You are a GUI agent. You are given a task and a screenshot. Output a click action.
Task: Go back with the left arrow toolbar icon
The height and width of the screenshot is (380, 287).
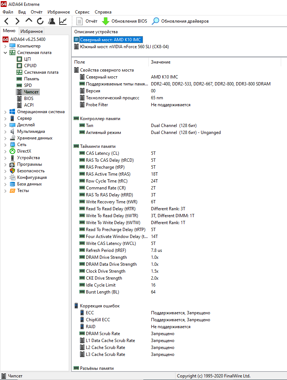click(7, 21)
